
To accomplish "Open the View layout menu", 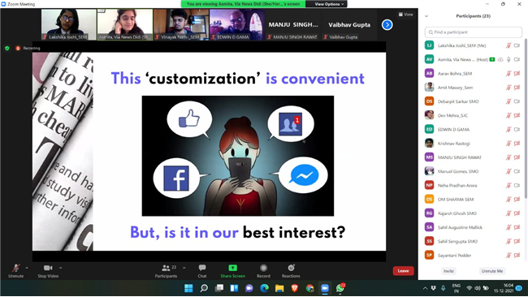I will [x=406, y=15].
